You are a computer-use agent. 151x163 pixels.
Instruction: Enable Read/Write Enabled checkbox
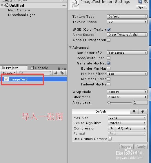click(x=109, y=58)
